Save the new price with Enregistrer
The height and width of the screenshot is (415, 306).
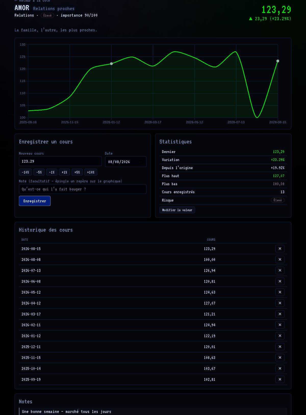click(x=35, y=201)
